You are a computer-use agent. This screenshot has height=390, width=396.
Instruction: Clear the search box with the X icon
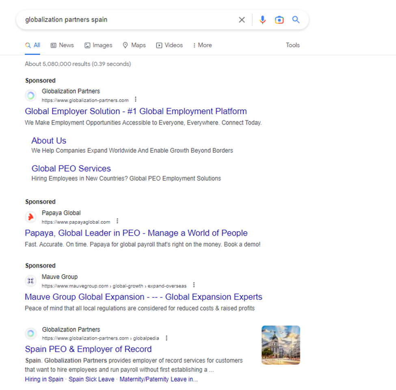coord(242,19)
